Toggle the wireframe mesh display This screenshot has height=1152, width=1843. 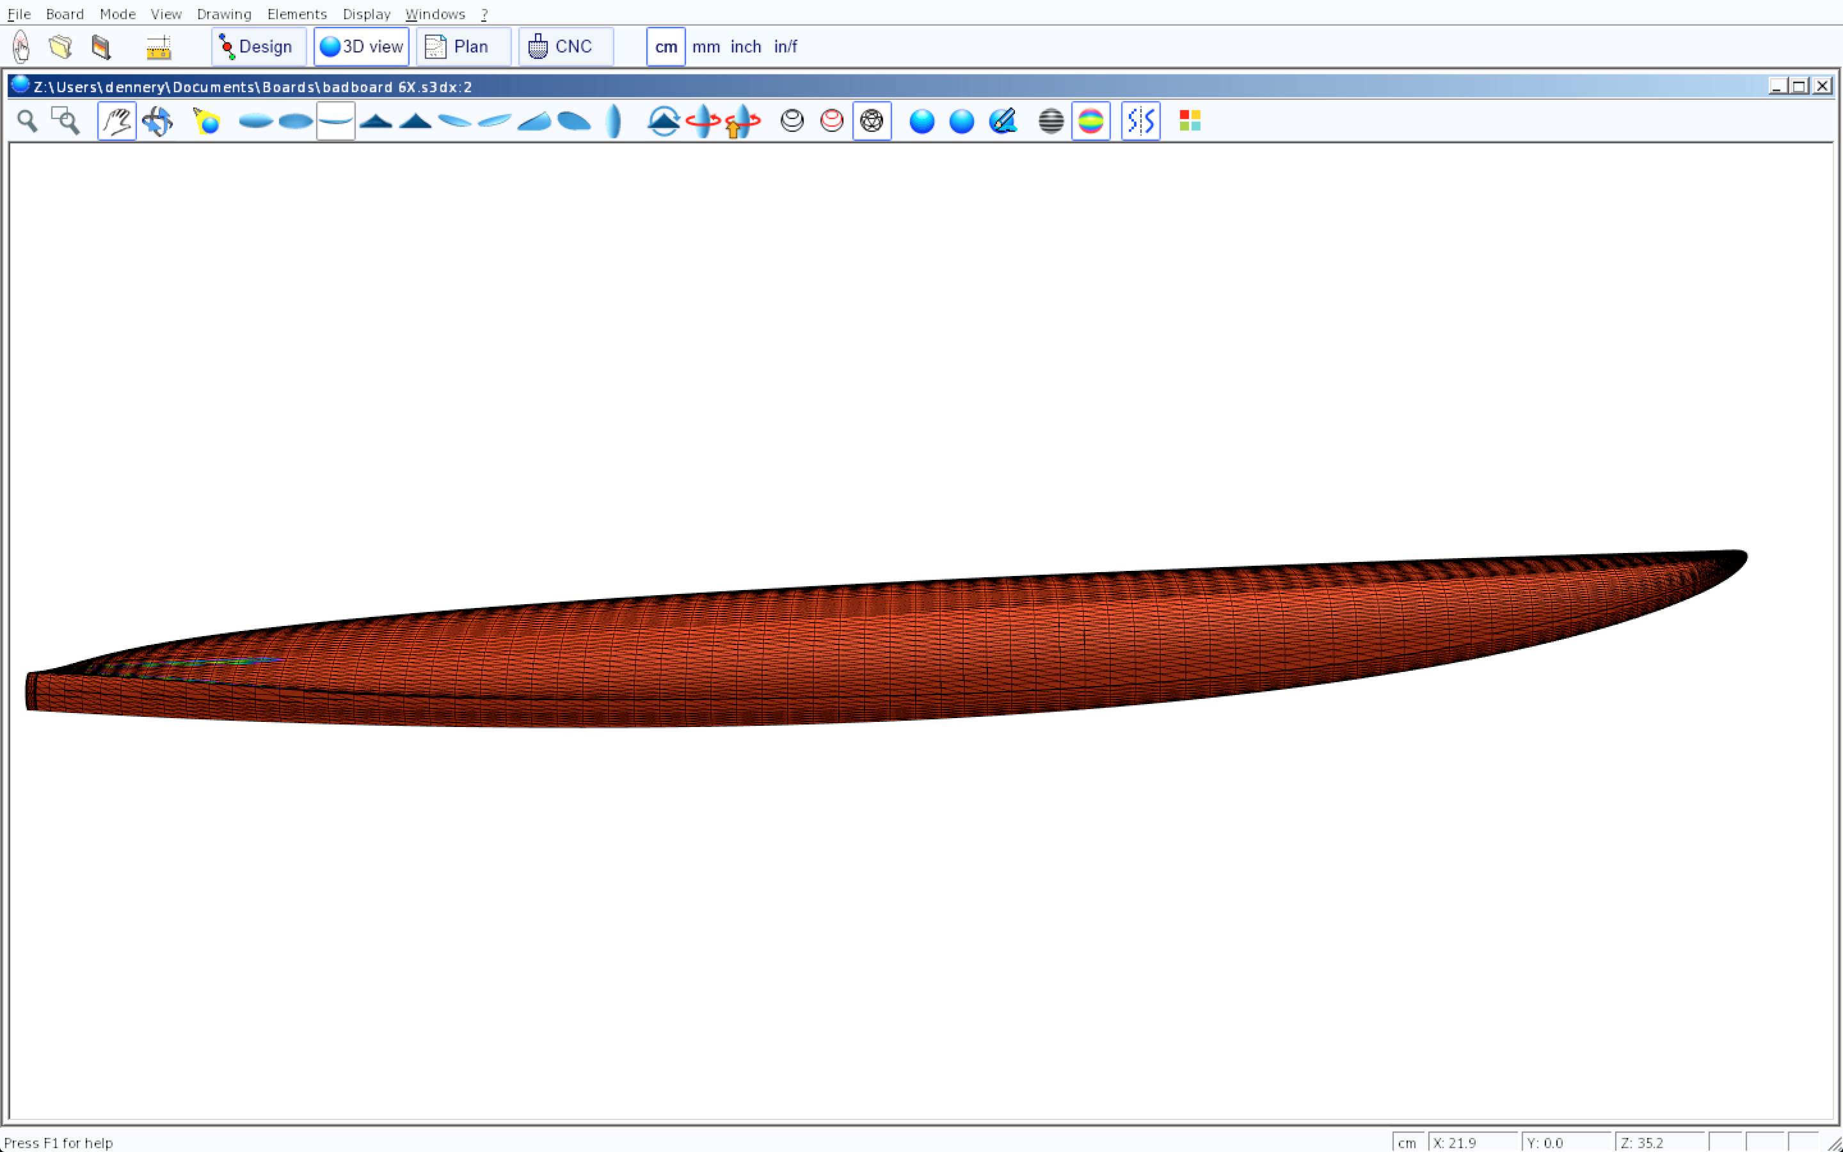[x=871, y=121]
